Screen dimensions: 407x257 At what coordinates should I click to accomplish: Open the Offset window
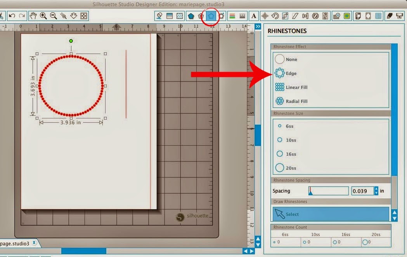(x=347, y=16)
